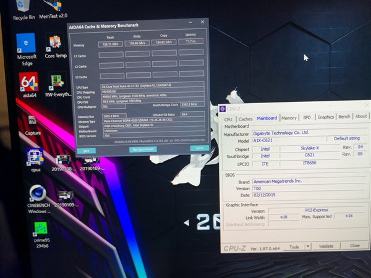Click Chipset Skylake-X value in CPU-Z
The height and width of the screenshot is (278, 371).
(x=310, y=148)
